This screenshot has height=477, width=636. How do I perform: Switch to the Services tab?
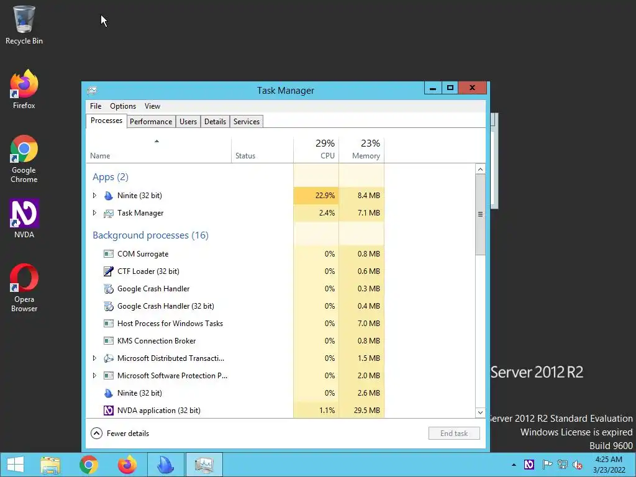click(246, 122)
